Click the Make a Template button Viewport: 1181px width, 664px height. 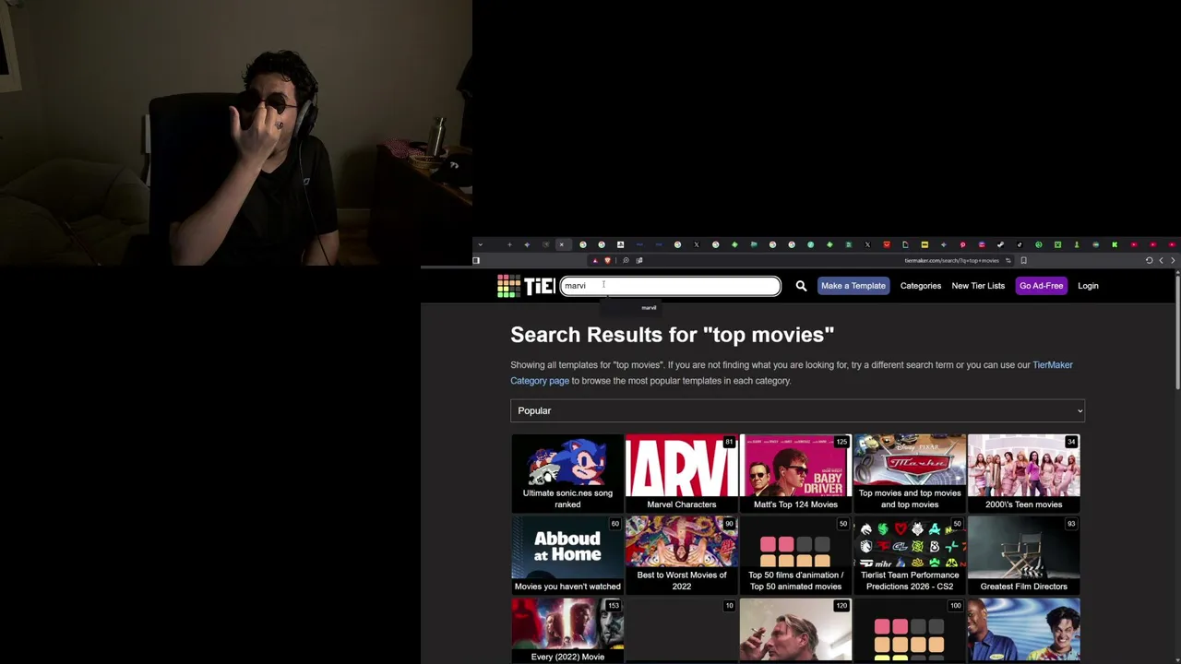(x=853, y=286)
